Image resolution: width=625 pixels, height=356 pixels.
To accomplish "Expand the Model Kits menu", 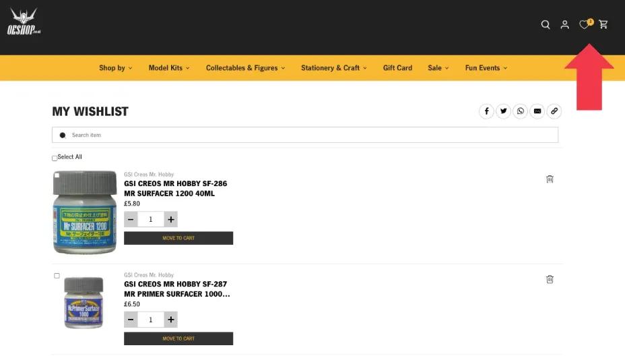I will pyautogui.click(x=169, y=68).
